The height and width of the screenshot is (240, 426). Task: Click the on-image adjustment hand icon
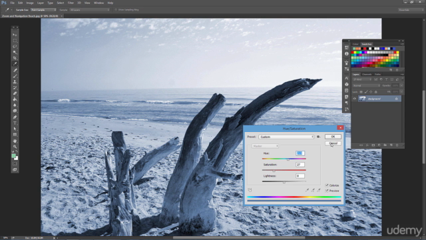(250, 190)
